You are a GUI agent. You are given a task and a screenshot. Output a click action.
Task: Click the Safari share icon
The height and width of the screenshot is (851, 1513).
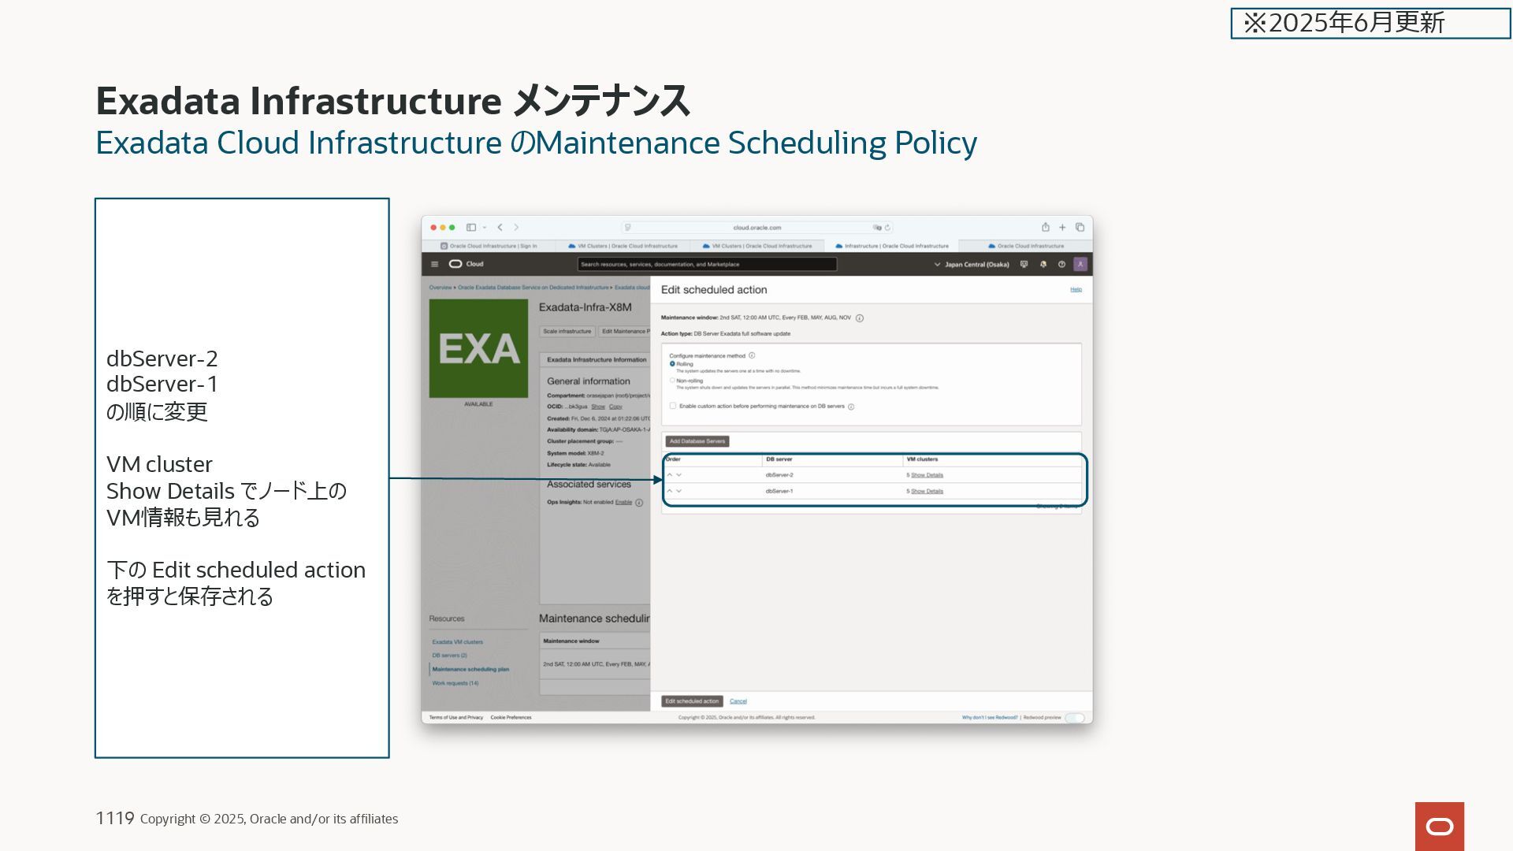pos(1046,227)
